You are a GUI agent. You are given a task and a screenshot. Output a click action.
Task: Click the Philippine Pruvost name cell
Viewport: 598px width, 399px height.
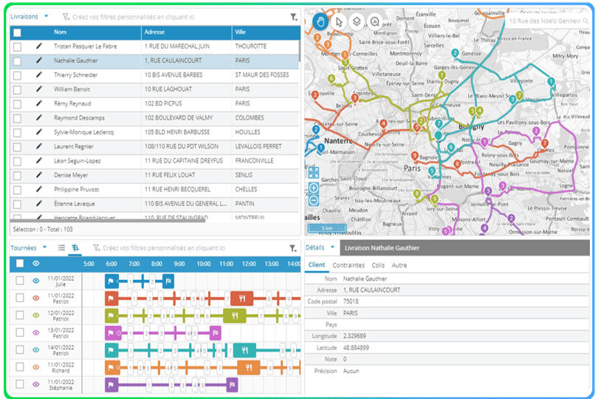77,189
